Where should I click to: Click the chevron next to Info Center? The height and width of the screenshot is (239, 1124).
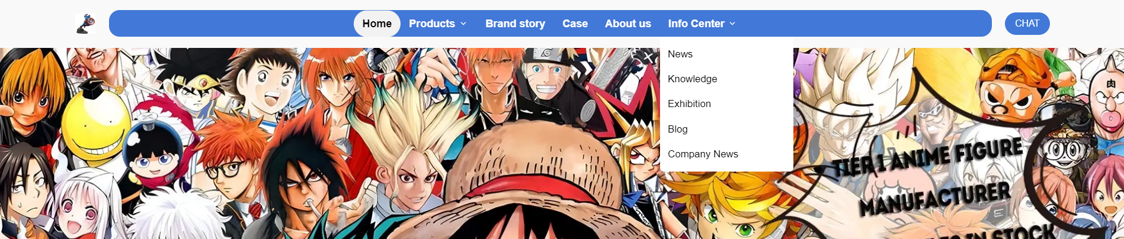(732, 24)
